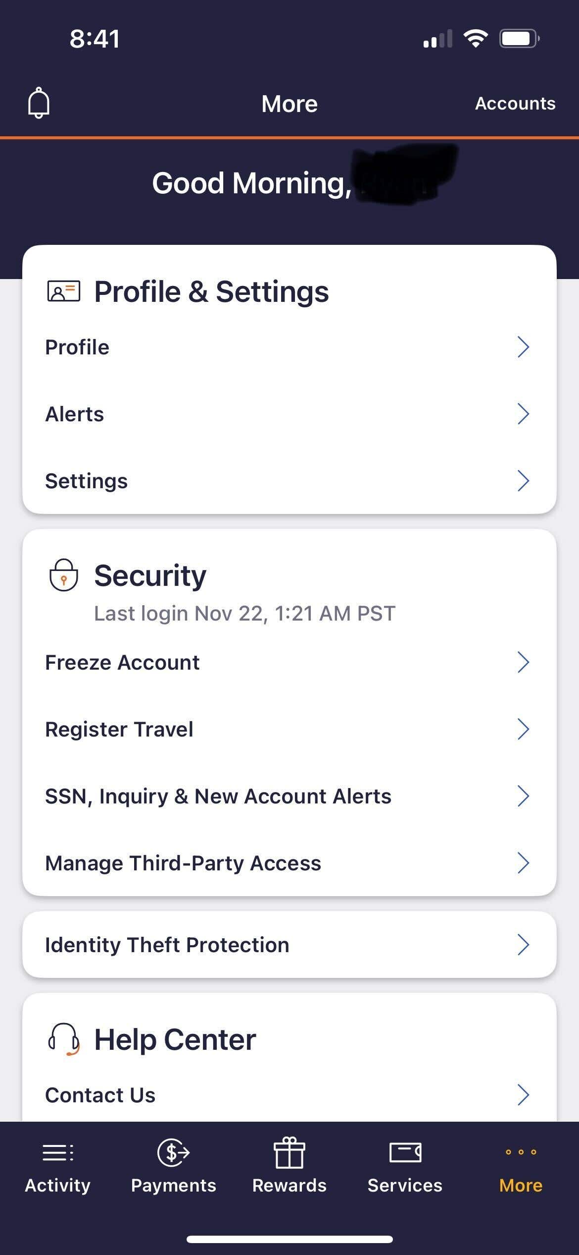The height and width of the screenshot is (1255, 579).
Task: Expand the Alerts row chevron
Action: click(x=523, y=414)
